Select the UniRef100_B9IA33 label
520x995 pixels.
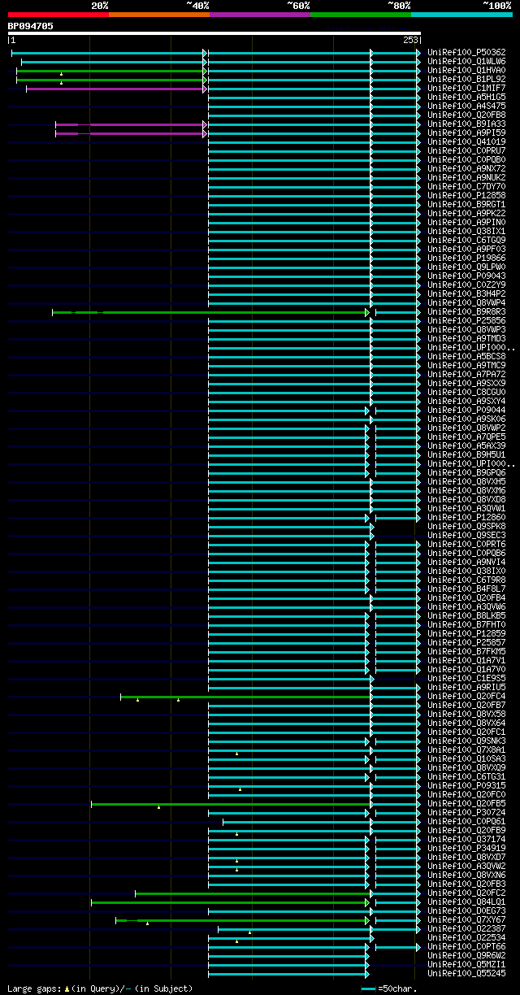coord(466,124)
